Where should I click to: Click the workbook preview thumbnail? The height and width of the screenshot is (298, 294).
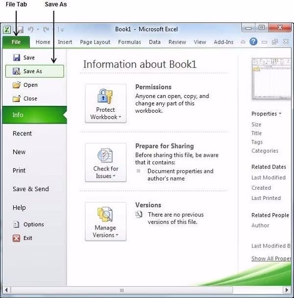[x=271, y=79]
